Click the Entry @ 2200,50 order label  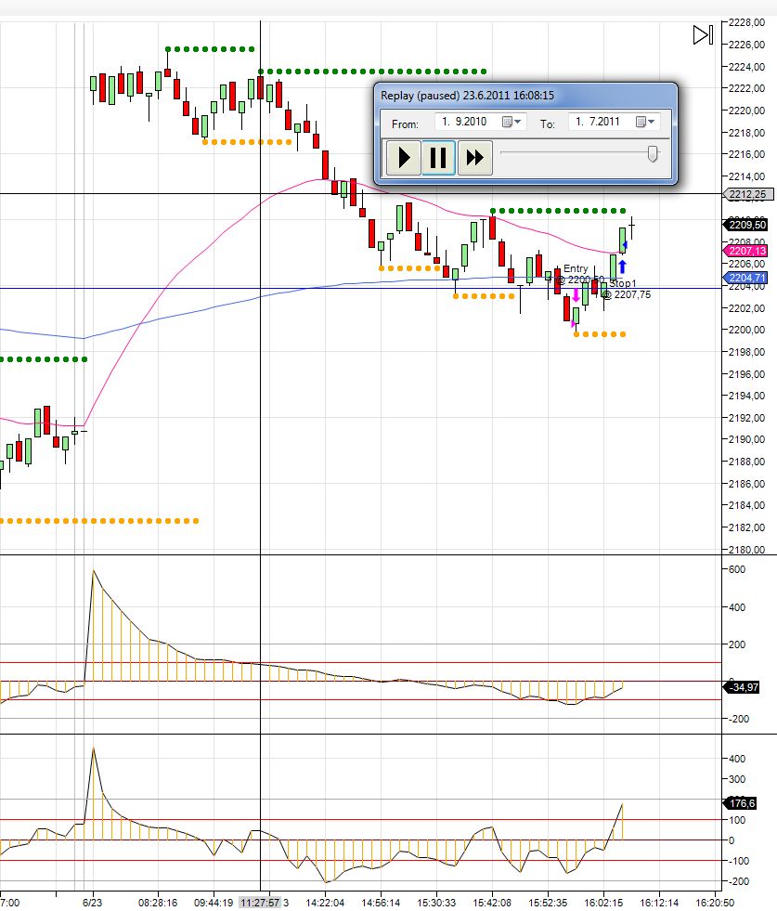pyautogui.click(x=579, y=274)
